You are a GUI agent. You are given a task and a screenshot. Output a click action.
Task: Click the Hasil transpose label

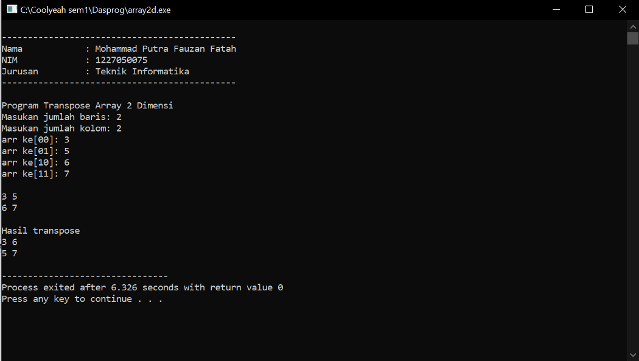tap(40, 230)
